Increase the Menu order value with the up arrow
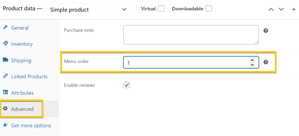The width and height of the screenshot is (299, 136). click(x=252, y=60)
